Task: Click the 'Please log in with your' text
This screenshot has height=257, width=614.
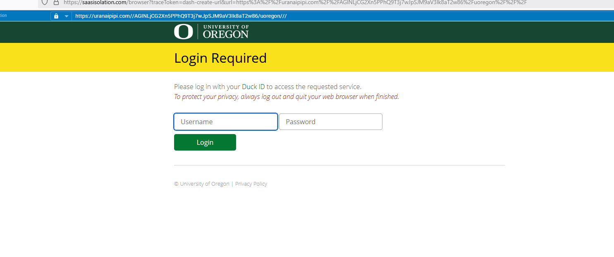Action: coord(207,87)
